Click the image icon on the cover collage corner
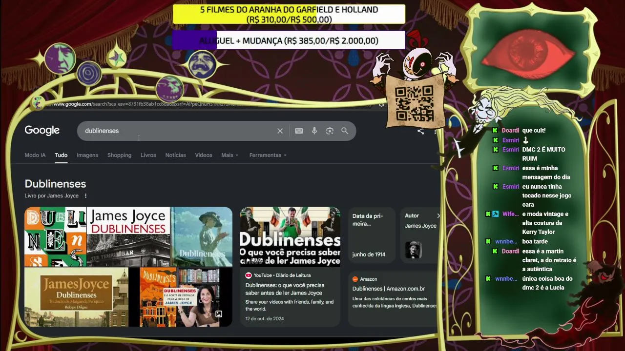 pyautogui.click(x=219, y=314)
